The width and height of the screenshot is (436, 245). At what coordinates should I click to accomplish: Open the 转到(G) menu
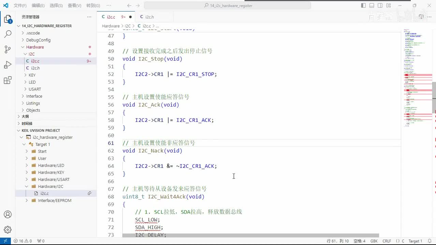click(x=93, y=5)
